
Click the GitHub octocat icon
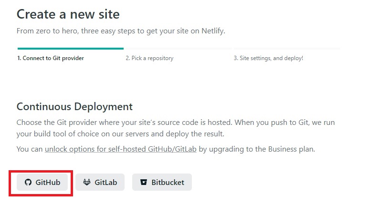[28, 182]
